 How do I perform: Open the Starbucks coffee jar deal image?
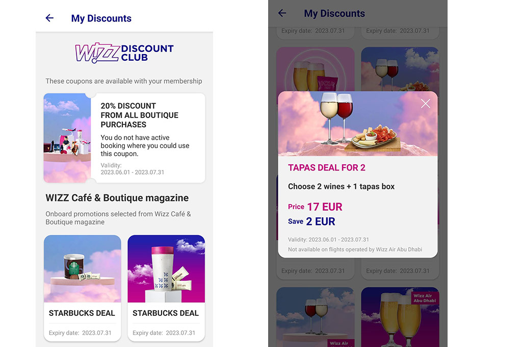point(83,268)
